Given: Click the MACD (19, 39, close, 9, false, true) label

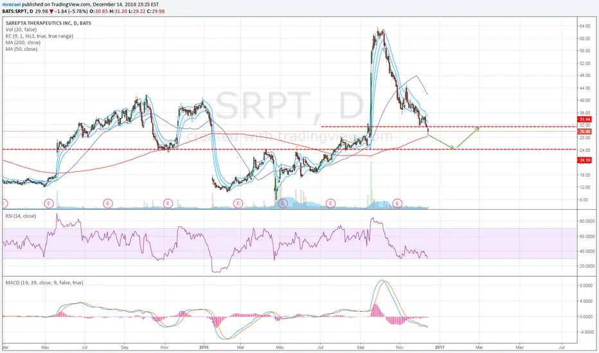Looking at the screenshot, I should 44,283.
